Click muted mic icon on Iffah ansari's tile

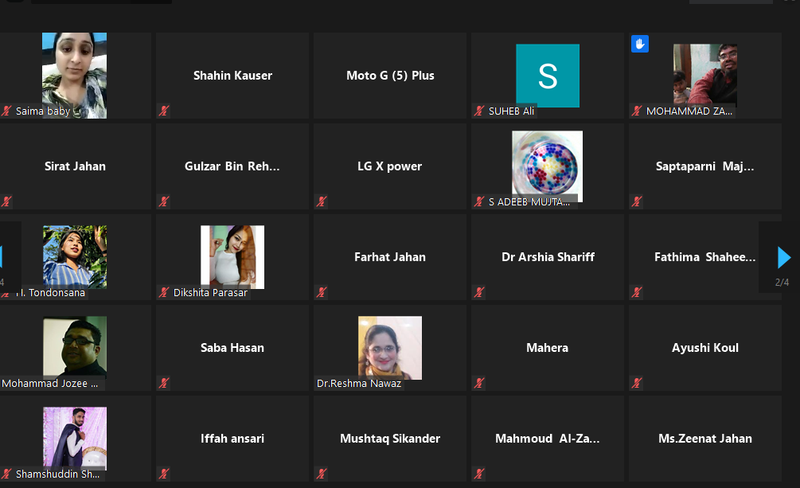164,474
